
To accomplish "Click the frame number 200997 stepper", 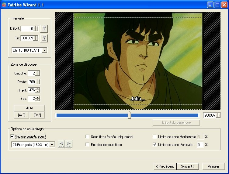I will tap(218, 115).
